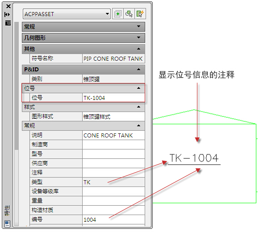The image size is (280, 232).
Task: Close the properties palette with the X icon
Action: pyautogui.click(x=8, y=6)
